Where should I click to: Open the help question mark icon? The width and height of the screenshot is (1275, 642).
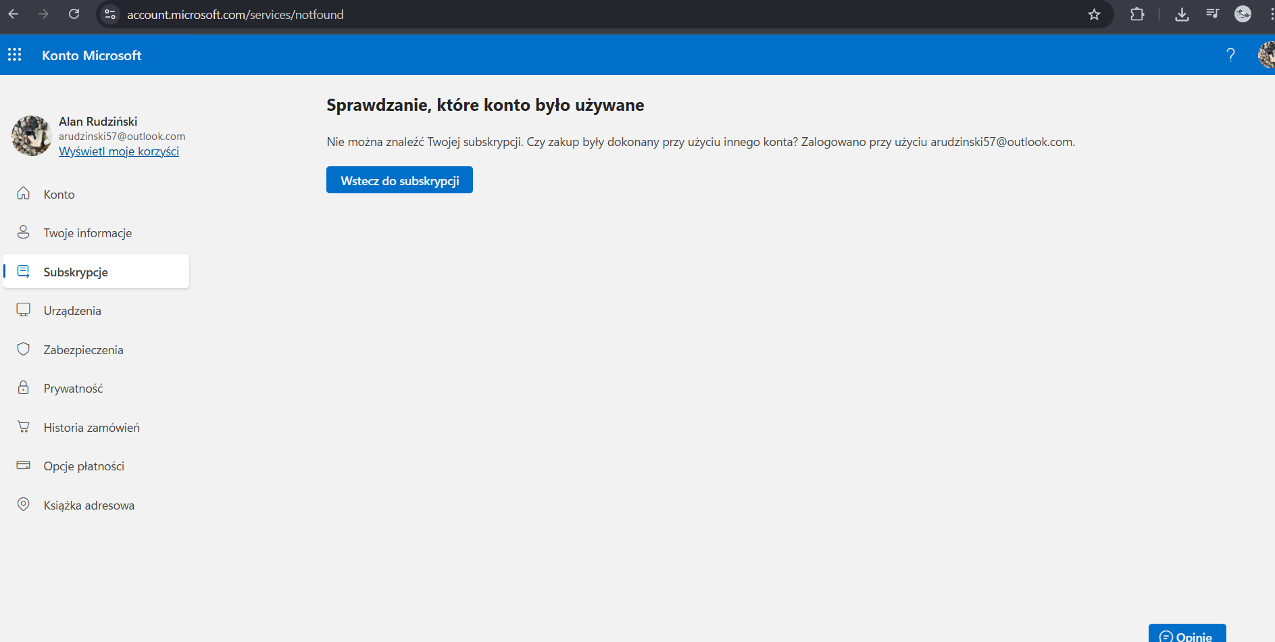[1230, 55]
